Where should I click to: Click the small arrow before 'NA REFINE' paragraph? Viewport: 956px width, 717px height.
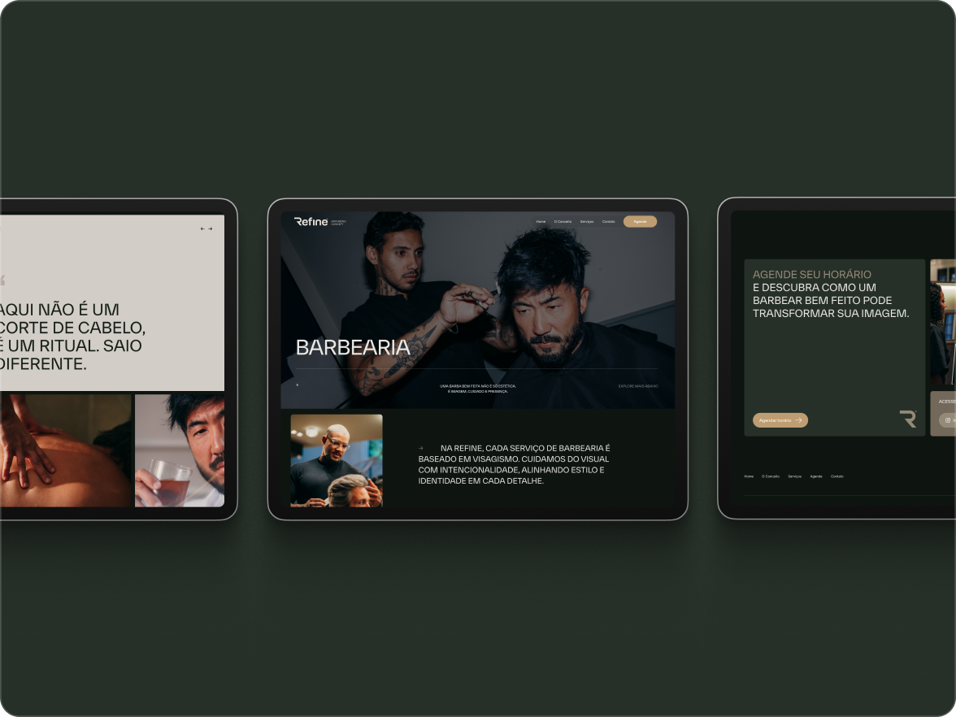(421, 448)
